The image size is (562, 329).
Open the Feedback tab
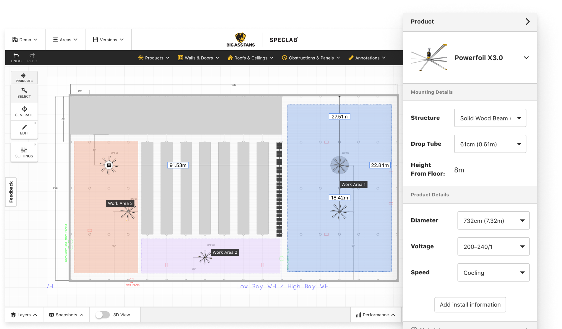(x=11, y=192)
